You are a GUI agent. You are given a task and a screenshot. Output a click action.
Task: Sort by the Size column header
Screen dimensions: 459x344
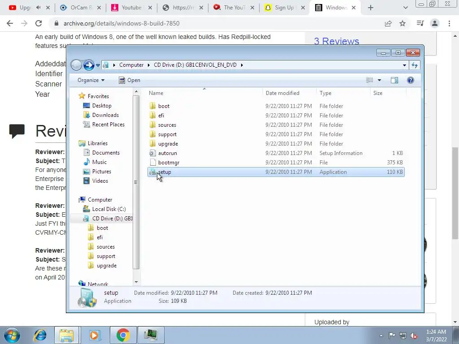pos(388,93)
